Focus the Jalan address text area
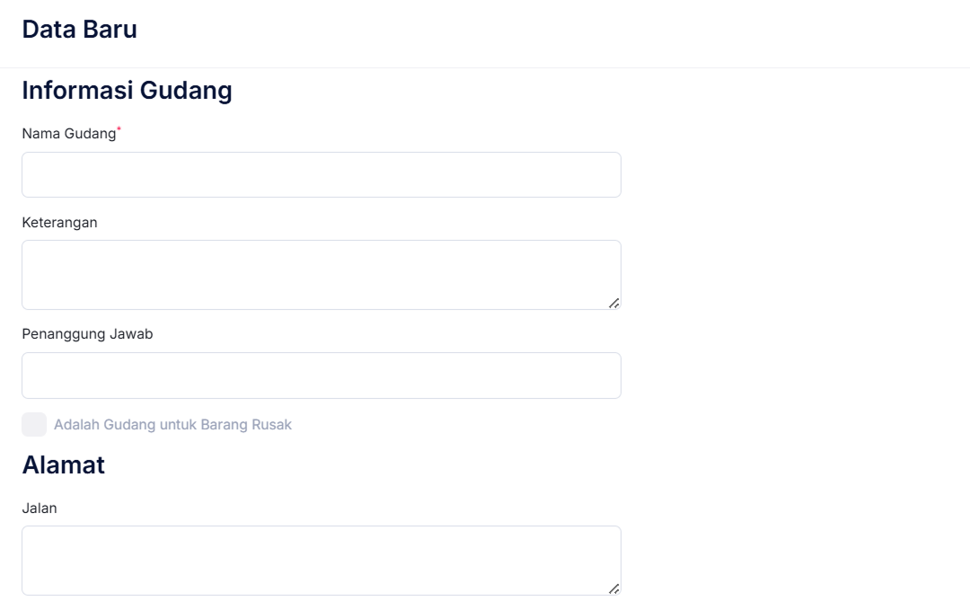Image resolution: width=970 pixels, height=601 pixels. [321, 560]
